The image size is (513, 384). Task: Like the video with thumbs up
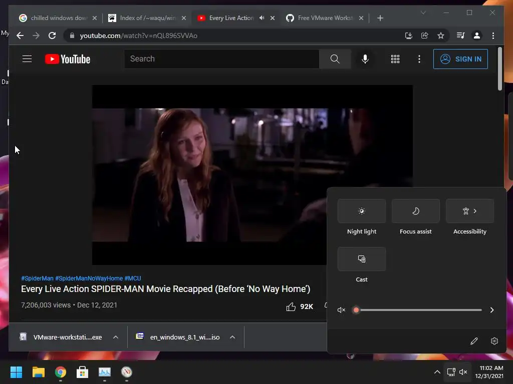coord(291,306)
